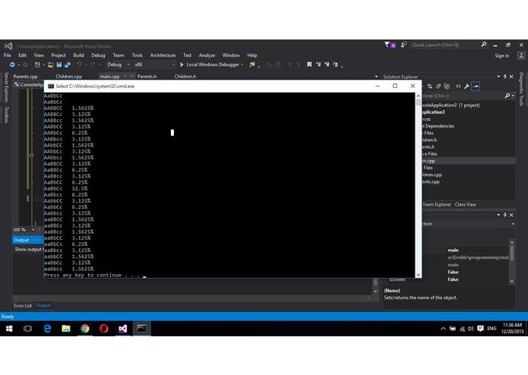The image size is (528, 375).
Task: Click Collapse All icon in Solution Explorer
Action: tap(438, 87)
